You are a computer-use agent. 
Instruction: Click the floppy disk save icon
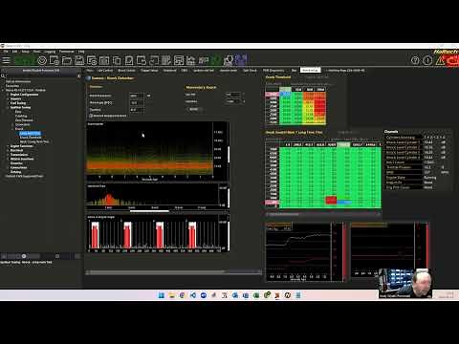click(x=79, y=60)
